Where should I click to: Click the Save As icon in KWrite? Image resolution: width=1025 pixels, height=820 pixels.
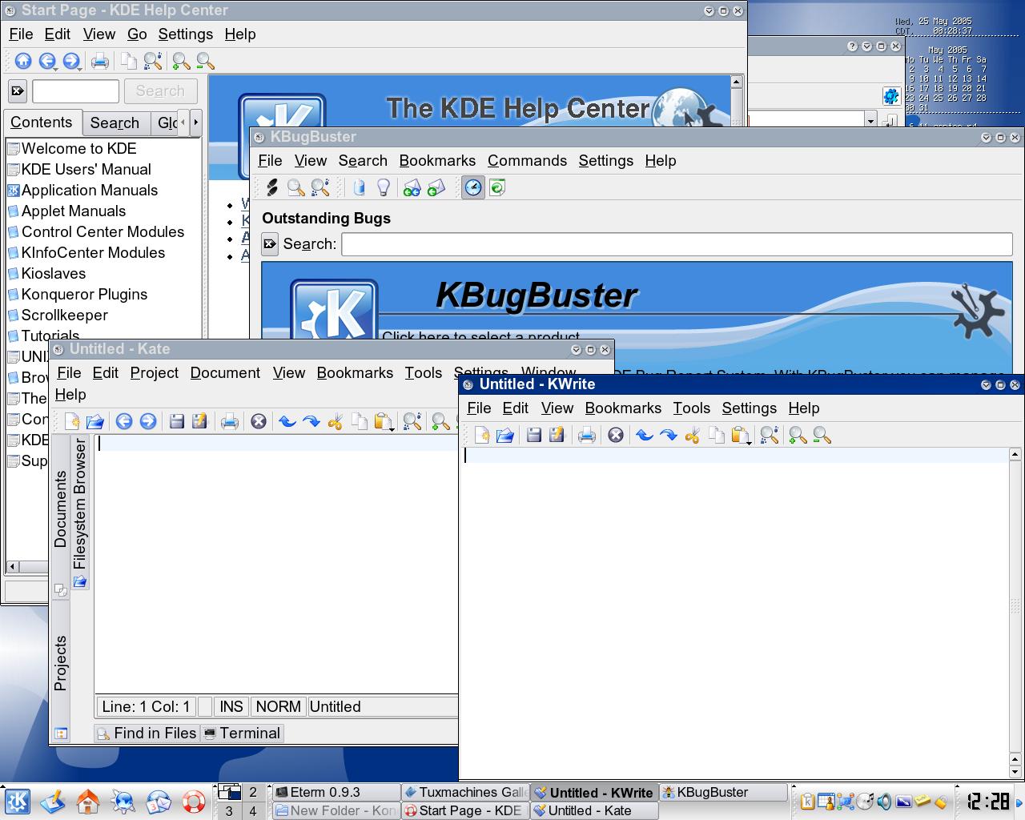557,435
